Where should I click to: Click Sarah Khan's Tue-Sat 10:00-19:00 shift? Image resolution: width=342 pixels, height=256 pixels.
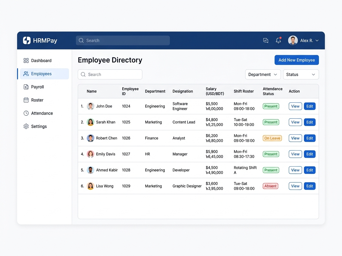tap(244, 122)
